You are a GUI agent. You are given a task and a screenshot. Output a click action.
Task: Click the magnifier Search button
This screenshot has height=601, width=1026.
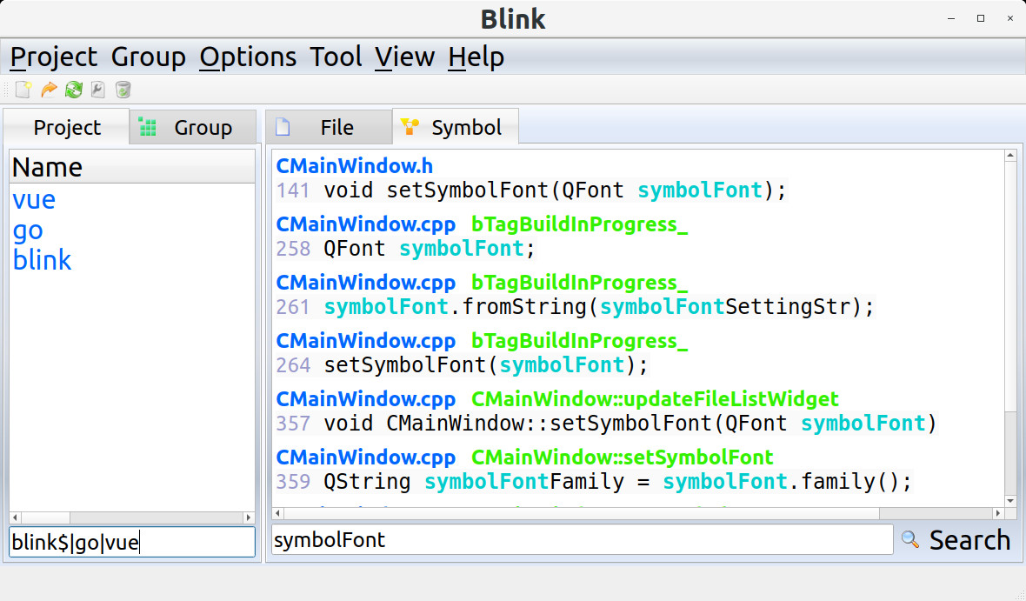956,540
